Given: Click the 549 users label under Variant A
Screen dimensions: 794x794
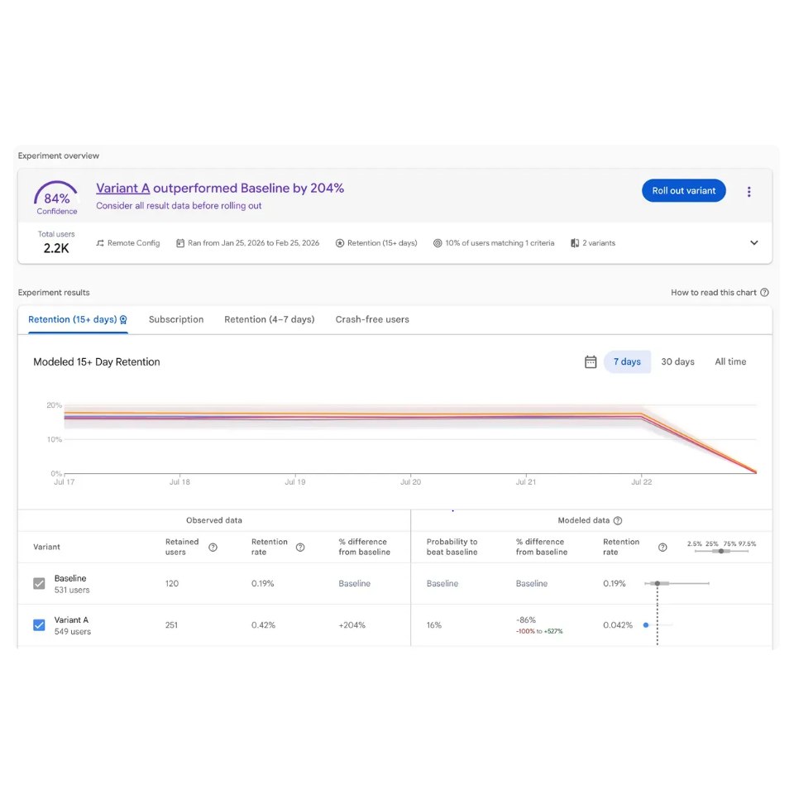Looking at the screenshot, I should click(x=73, y=631).
